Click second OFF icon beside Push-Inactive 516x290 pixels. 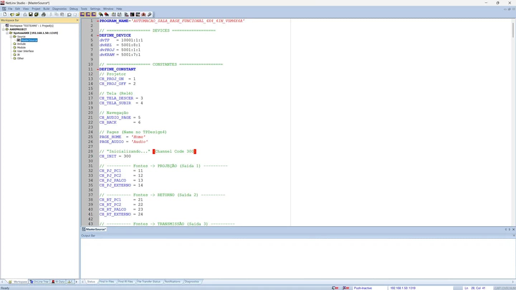coord(346,288)
